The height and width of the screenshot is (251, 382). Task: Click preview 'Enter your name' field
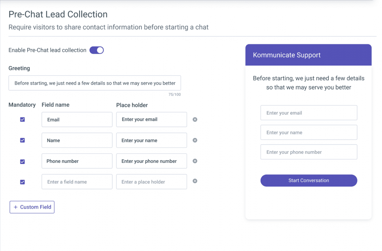(309, 133)
